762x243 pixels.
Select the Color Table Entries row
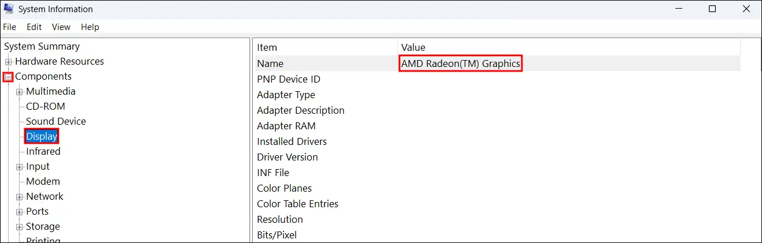[497, 204]
